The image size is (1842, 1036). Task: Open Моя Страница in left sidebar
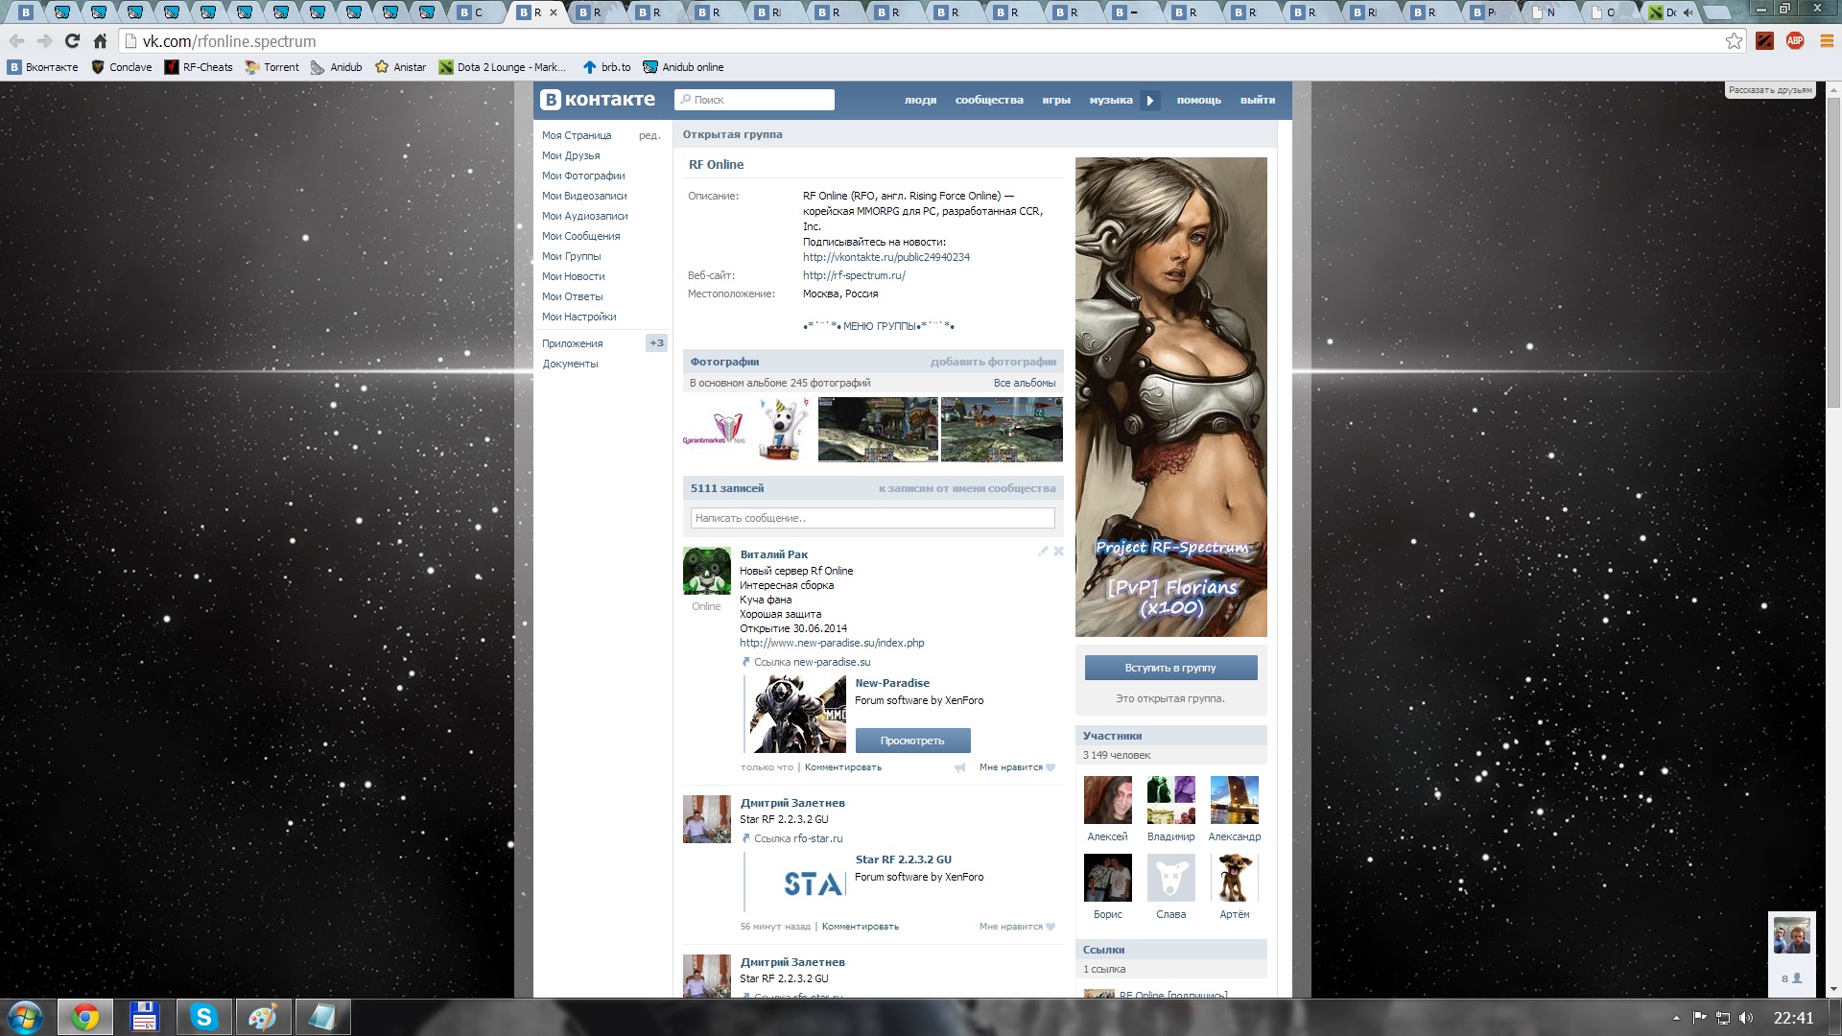click(x=577, y=135)
